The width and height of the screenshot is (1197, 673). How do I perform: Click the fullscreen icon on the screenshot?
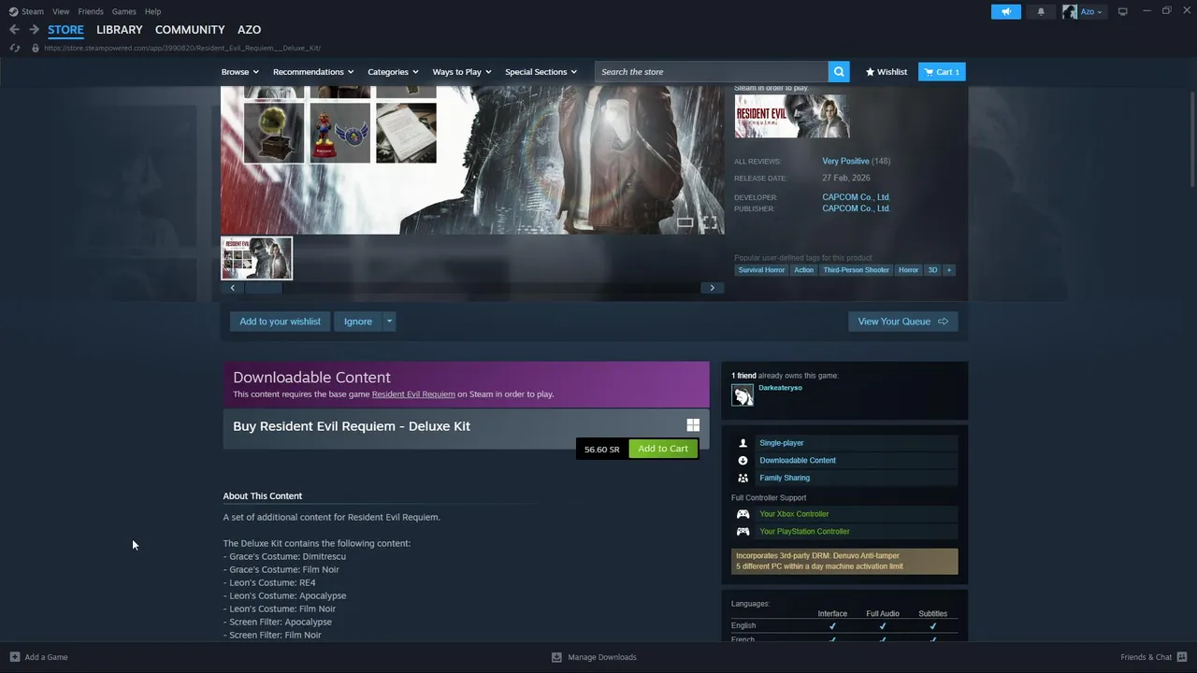tap(710, 222)
